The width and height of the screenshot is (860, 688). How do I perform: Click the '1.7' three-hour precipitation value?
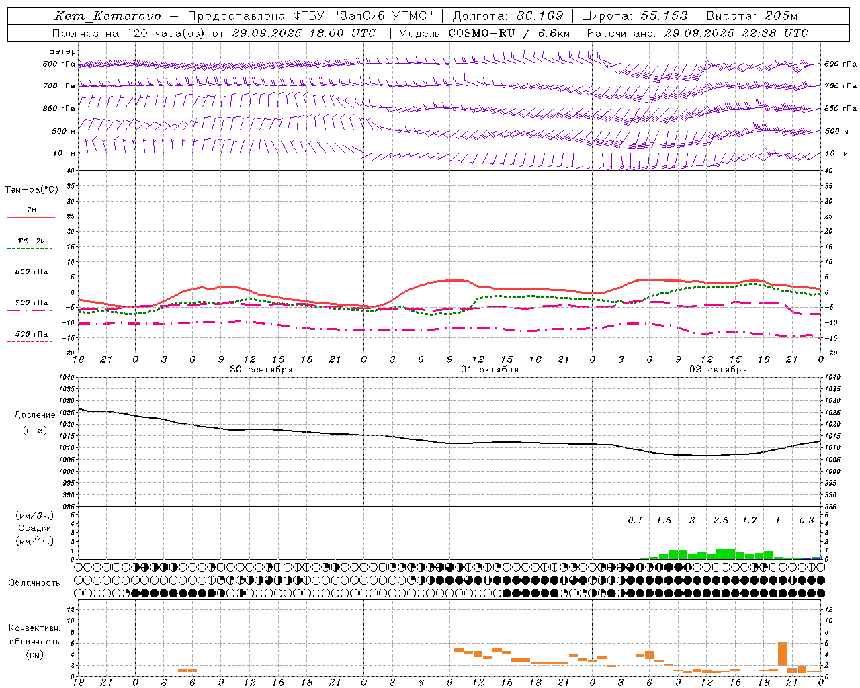749,521
